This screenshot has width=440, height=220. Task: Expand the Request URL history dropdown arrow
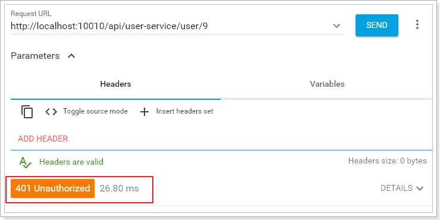[336, 26]
